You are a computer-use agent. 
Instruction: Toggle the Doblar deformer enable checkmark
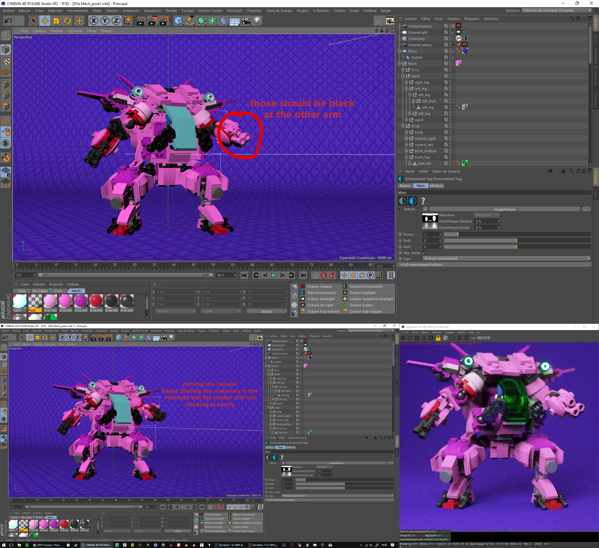(453, 57)
